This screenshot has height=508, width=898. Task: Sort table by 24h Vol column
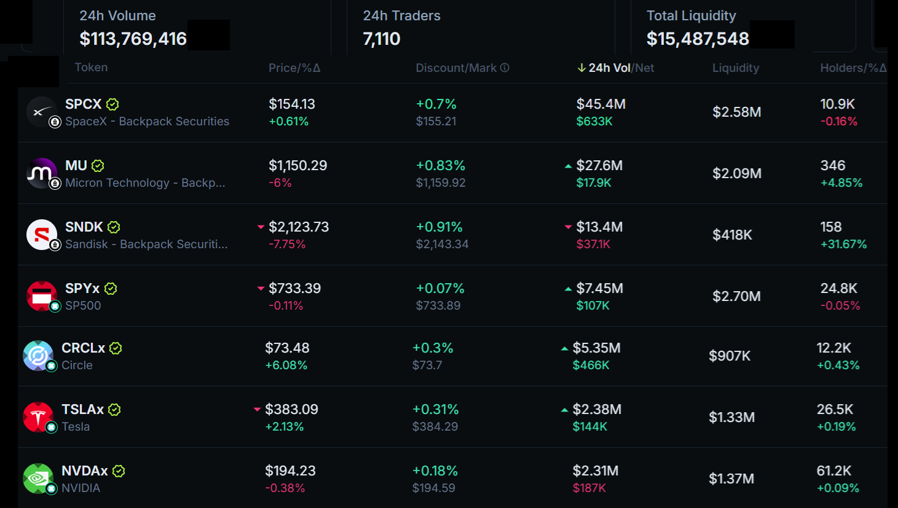pyautogui.click(x=609, y=68)
